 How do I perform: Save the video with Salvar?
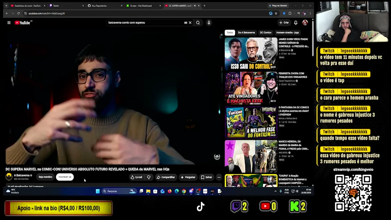pos(206,177)
